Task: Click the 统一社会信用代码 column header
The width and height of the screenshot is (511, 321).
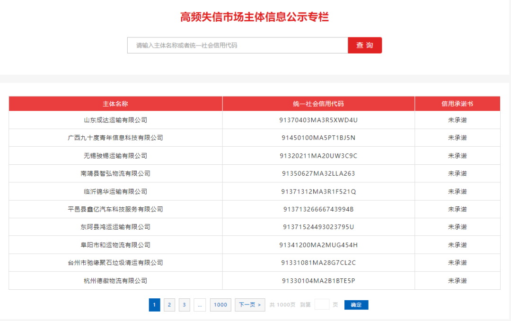Action: [x=318, y=104]
